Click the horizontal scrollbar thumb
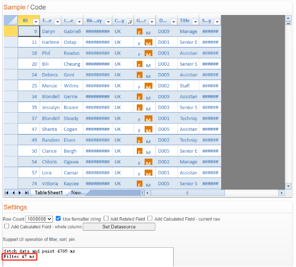296x267 pixels. click(188, 193)
